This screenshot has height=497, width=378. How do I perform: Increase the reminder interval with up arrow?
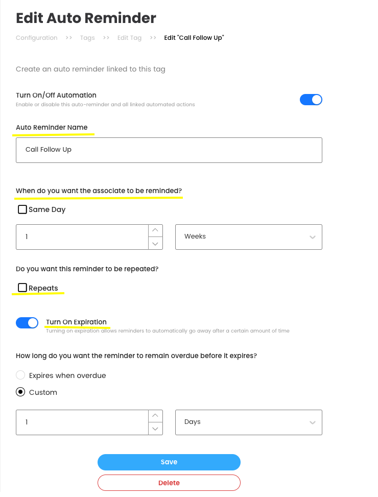coord(155,230)
